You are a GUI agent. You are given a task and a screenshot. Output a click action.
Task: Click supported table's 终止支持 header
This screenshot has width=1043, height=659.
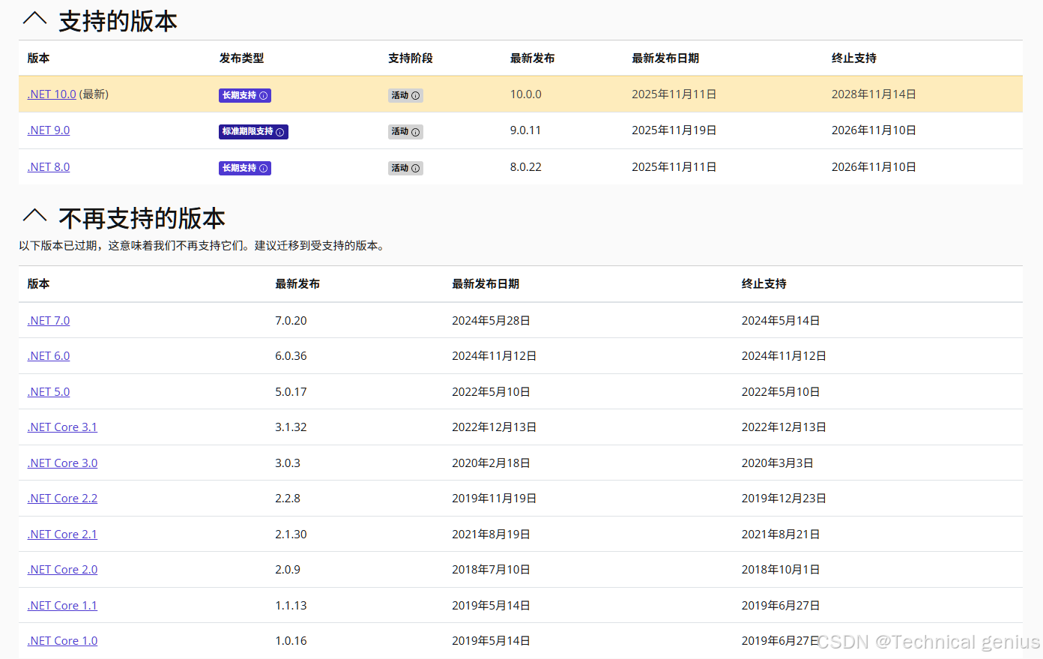[x=854, y=58]
